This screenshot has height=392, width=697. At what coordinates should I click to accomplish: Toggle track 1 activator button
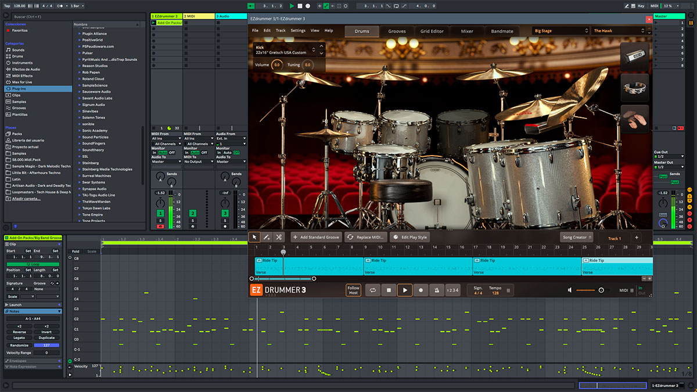click(x=160, y=214)
